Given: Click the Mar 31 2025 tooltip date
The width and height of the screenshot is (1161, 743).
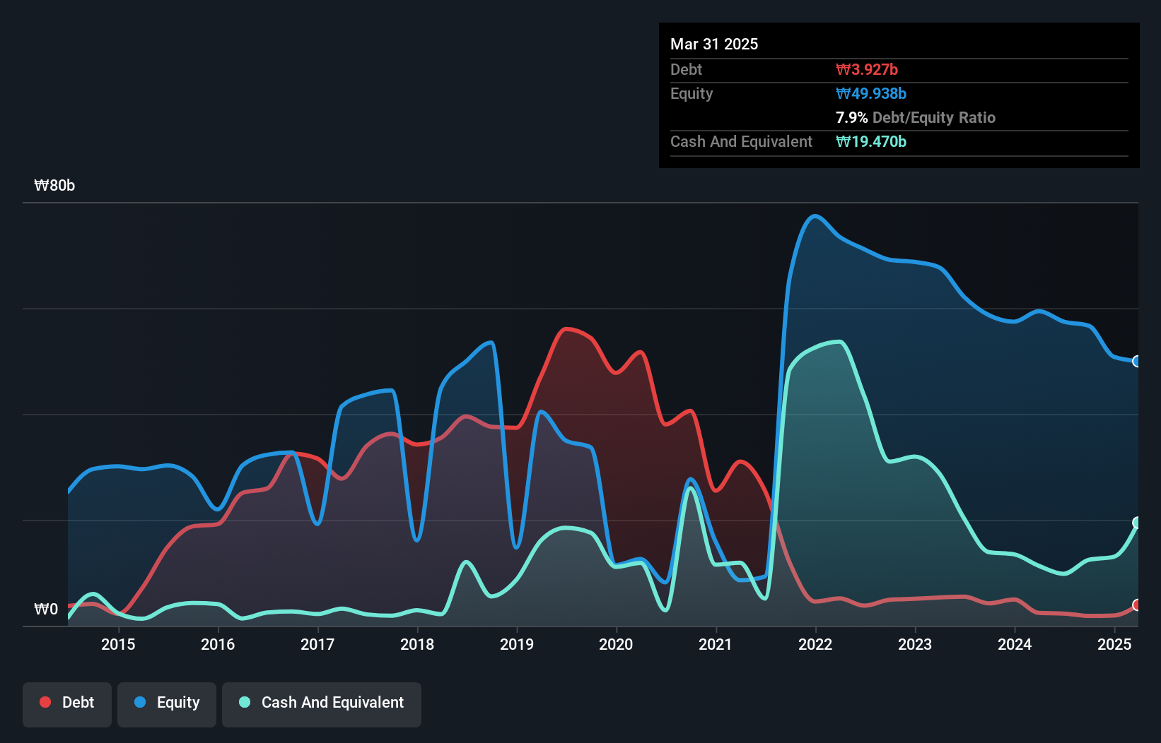Looking at the screenshot, I should pos(714,44).
